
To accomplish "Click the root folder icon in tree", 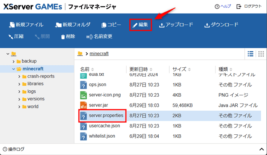I will tap(14, 54).
